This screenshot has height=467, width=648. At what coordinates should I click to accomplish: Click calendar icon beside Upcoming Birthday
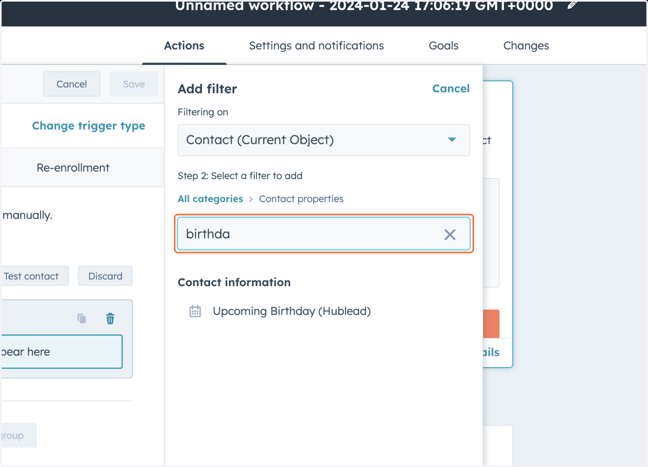coord(195,311)
